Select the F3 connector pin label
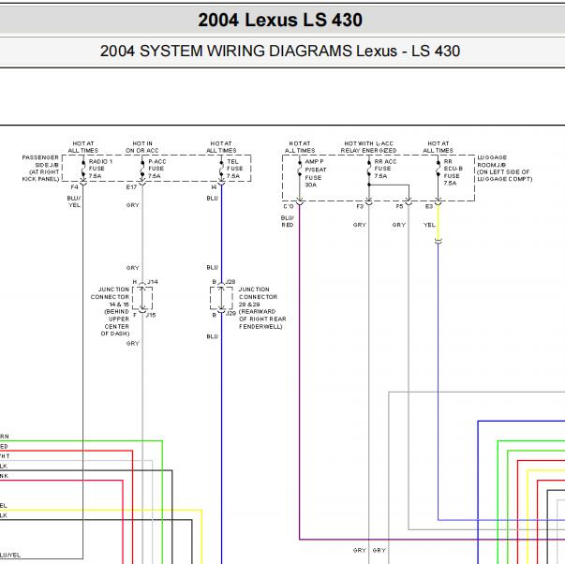The height and width of the screenshot is (564, 565). (x=360, y=206)
